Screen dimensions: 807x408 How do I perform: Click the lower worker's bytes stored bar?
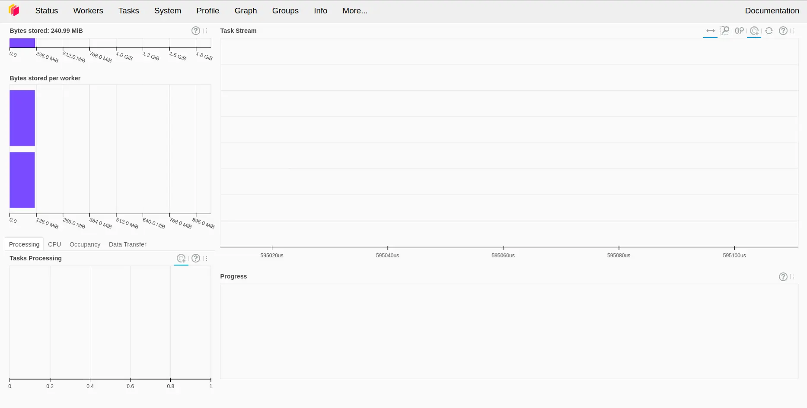22,180
